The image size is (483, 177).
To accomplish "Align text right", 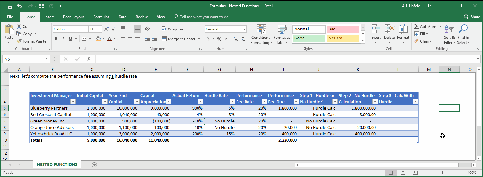I will click(x=137, y=39).
